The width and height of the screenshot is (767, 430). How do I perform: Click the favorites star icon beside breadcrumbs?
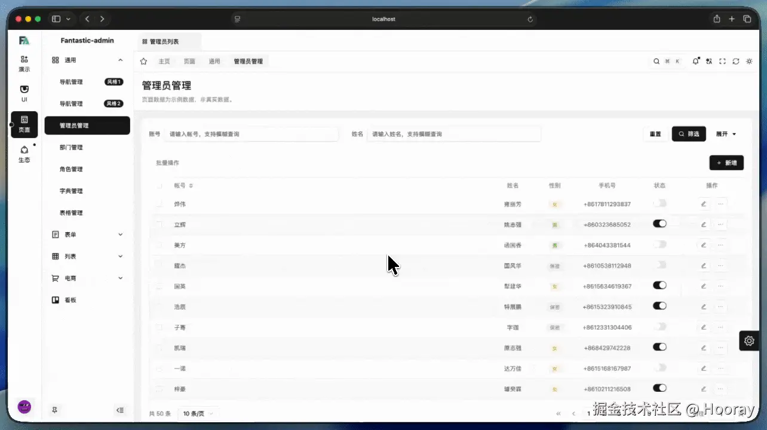click(x=143, y=61)
